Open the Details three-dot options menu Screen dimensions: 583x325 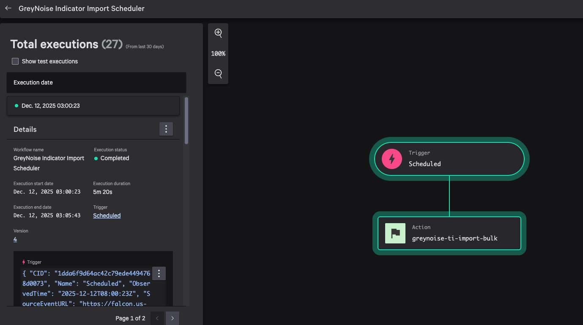(x=166, y=129)
